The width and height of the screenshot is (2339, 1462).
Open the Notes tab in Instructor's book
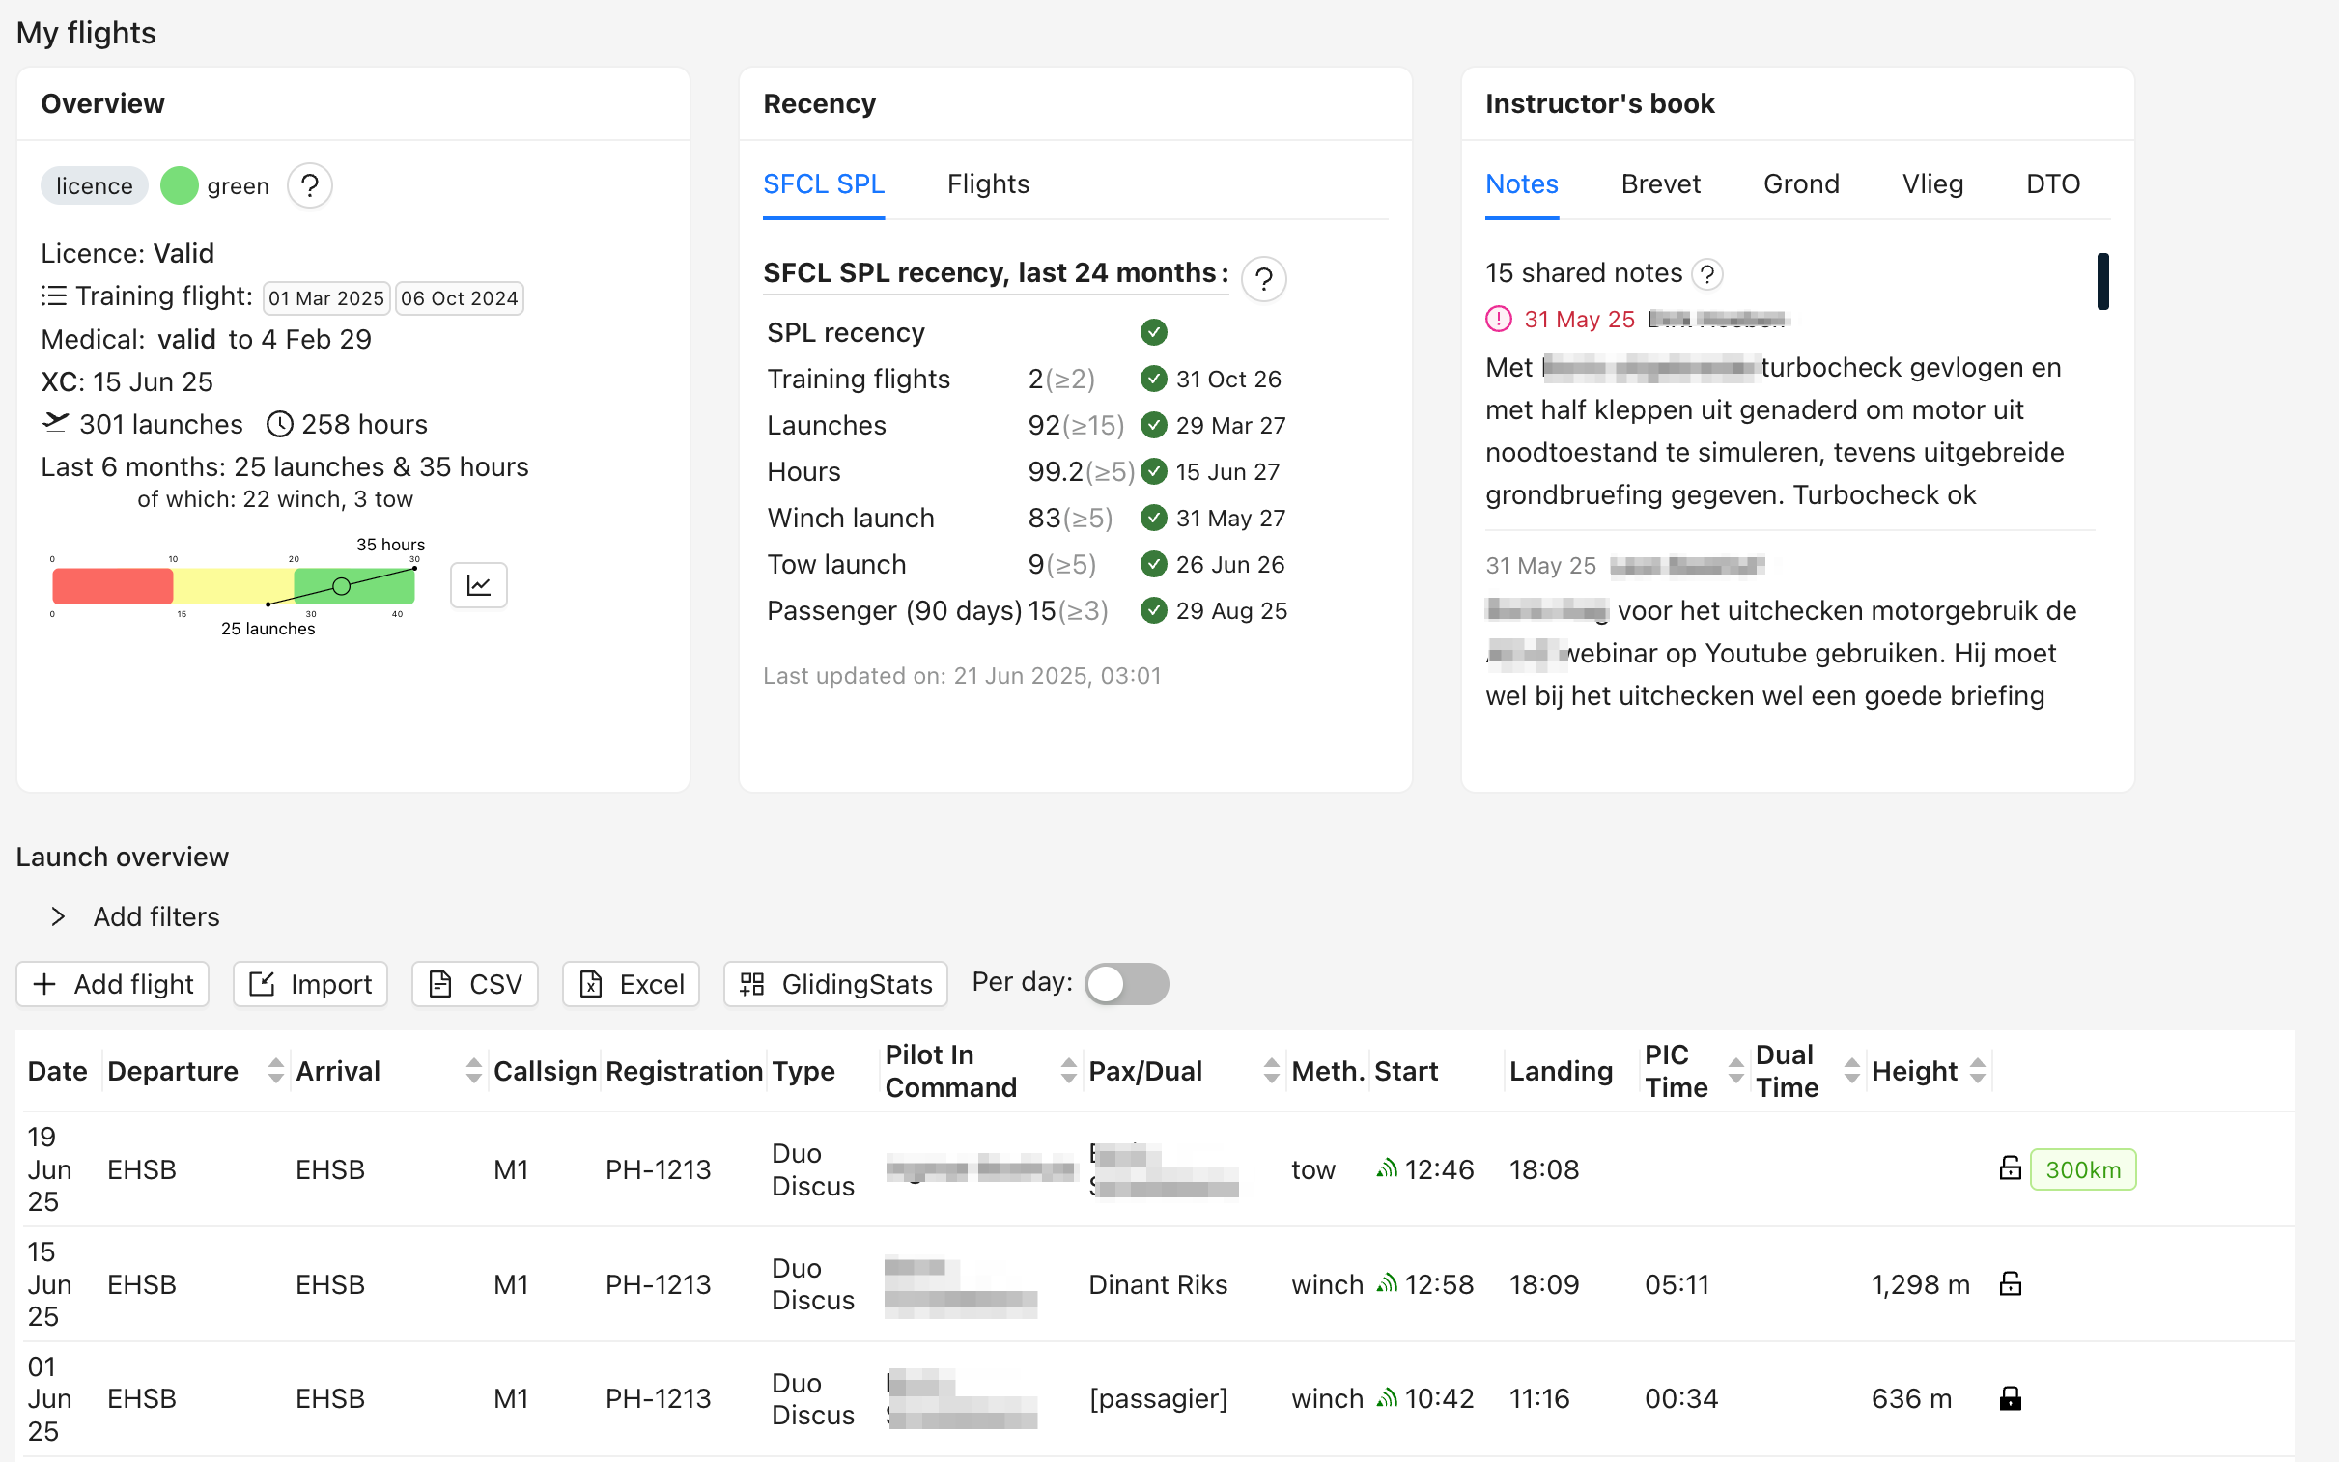pyautogui.click(x=1522, y=183)
